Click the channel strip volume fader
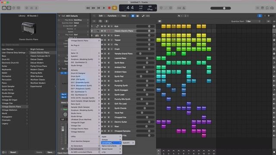This screenshot has width=276, height=155. (x=63, y=129)
